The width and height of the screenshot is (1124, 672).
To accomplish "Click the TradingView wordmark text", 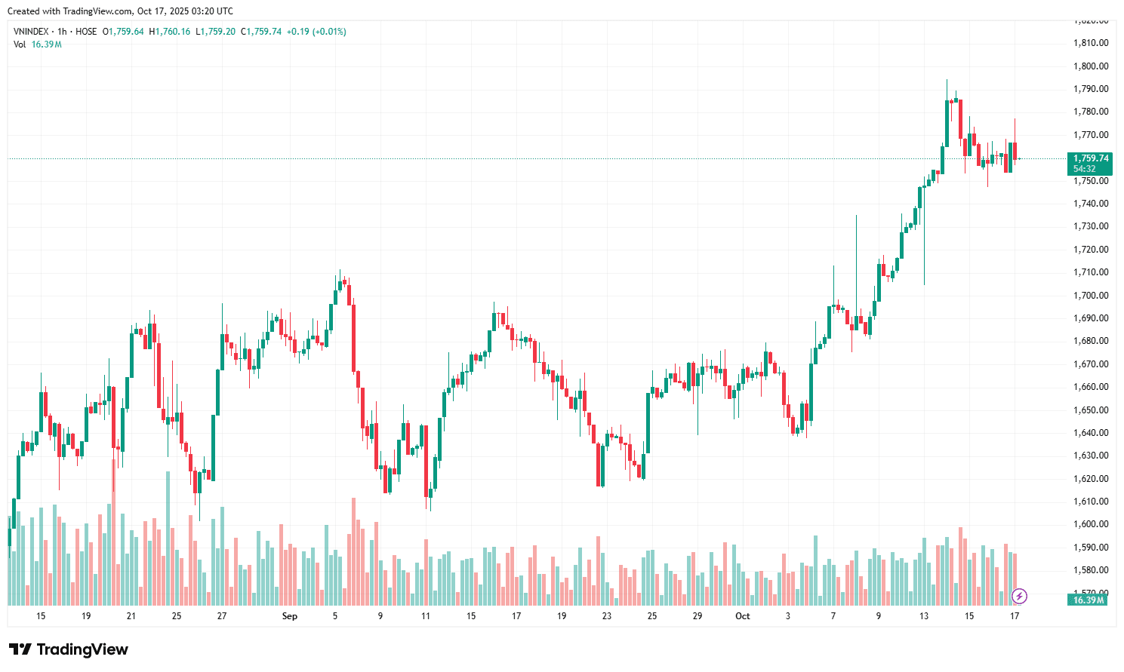I will click(82, 649).
